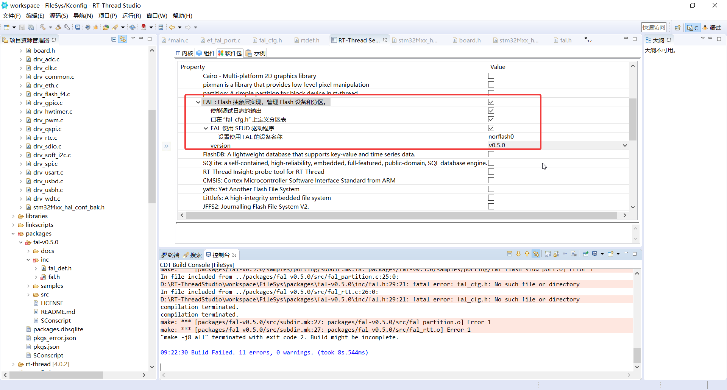
Task: Start a debug session with the bug icon
Action: [96, 27]
